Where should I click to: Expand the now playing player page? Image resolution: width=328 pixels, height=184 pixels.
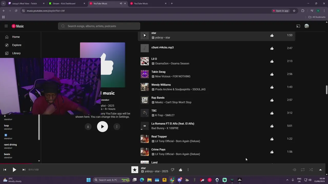pyautogui.click(x=320, y=170)
